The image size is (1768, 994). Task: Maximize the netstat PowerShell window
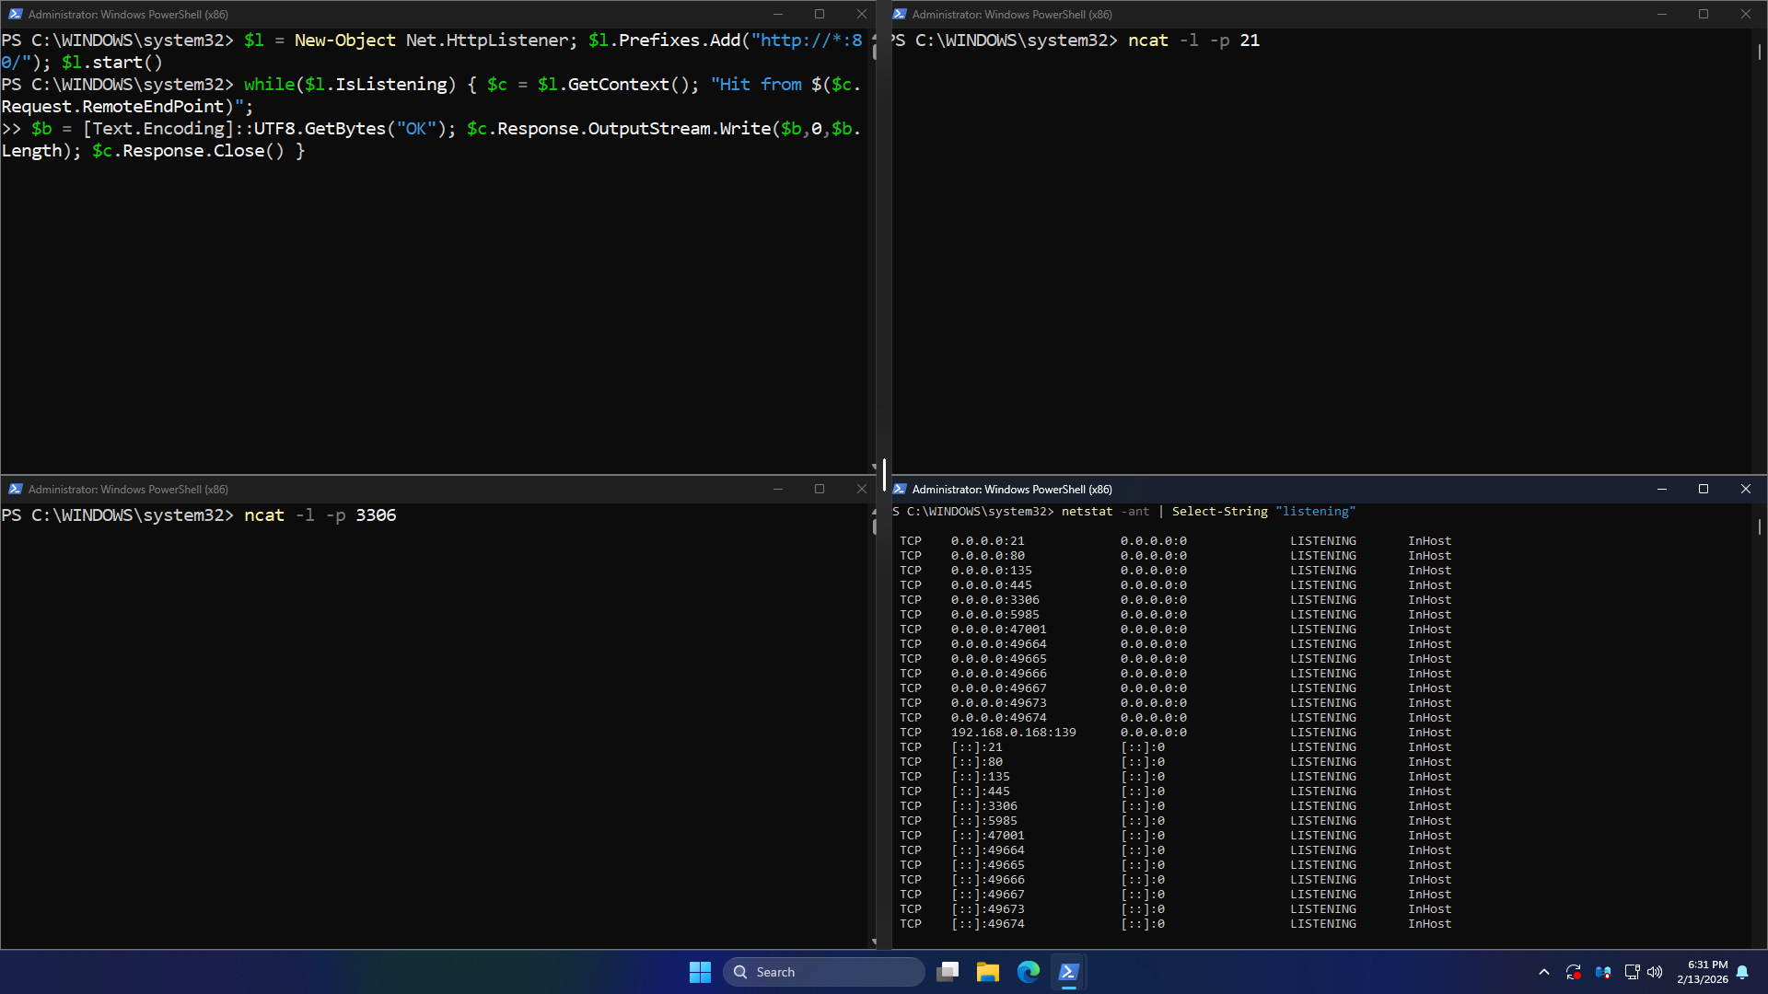pos(1704,489)
